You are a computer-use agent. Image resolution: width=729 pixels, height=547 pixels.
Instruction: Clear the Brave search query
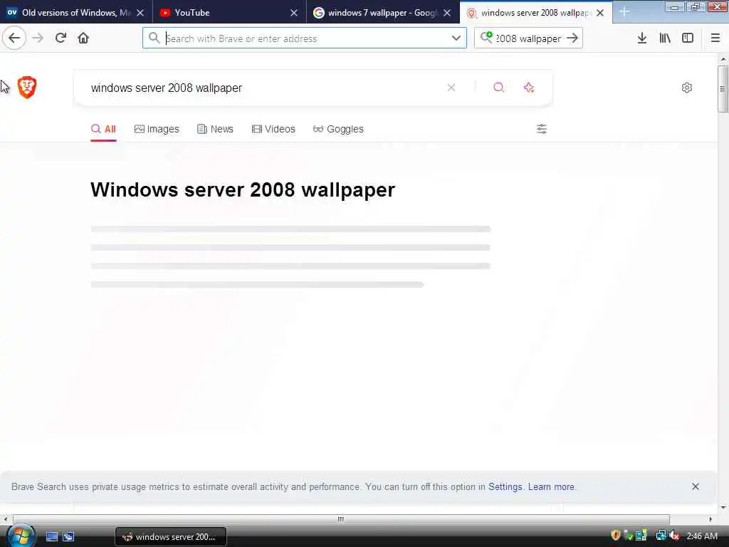tap(451, 88)
